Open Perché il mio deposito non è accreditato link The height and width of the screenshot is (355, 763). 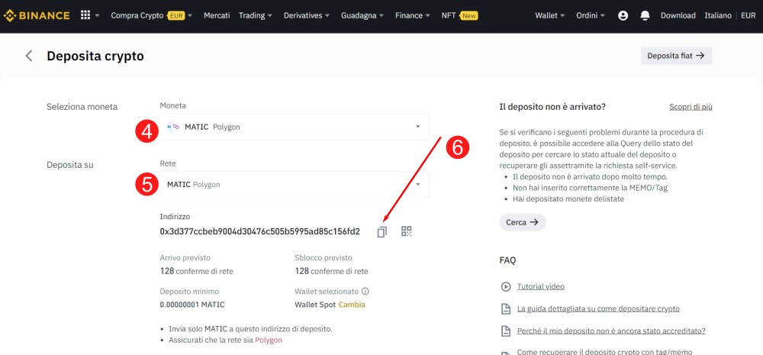(611, 331)
